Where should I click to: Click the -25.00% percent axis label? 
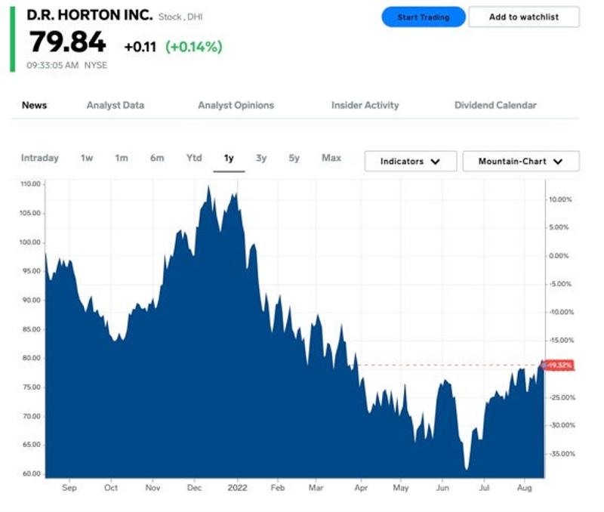562,397
